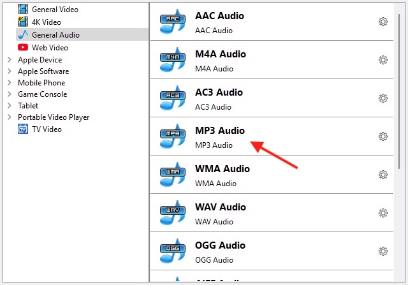Select the Web Video category
This screenshot has height=285, width=408.
[50, 48]
